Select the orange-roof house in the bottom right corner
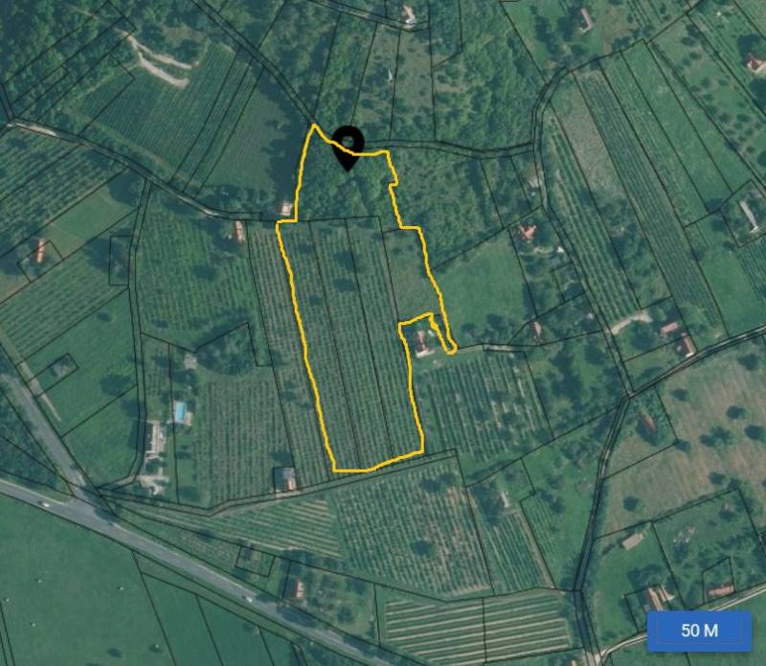 click(x=721, y=589)
